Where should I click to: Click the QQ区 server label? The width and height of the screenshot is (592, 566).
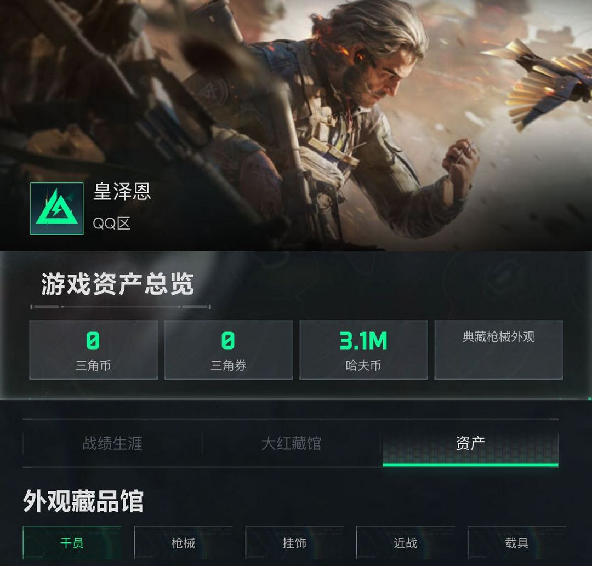[x=112, y=224]
